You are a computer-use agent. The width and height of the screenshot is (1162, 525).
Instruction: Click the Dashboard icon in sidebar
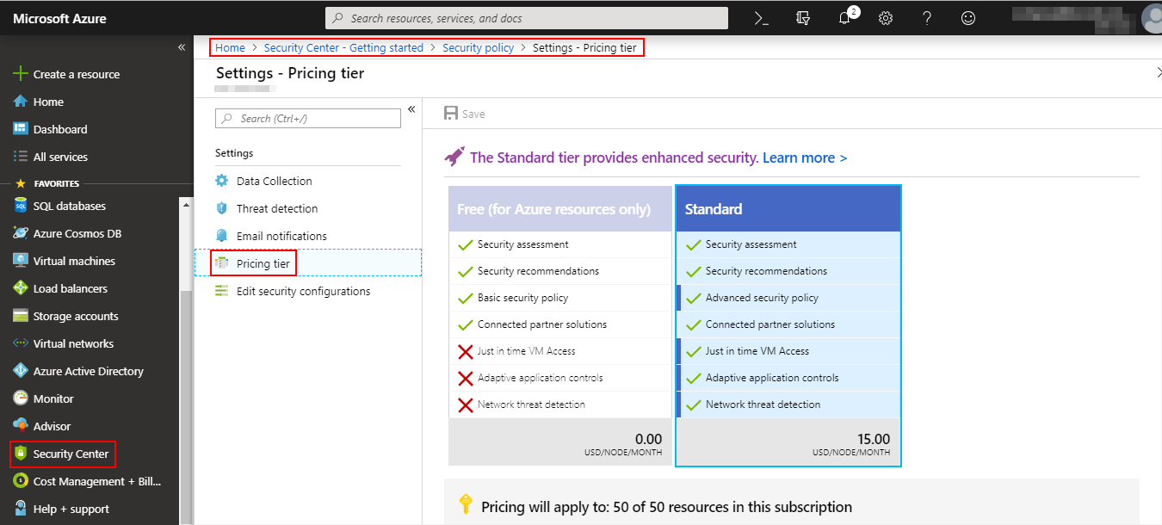click(21, 129)
